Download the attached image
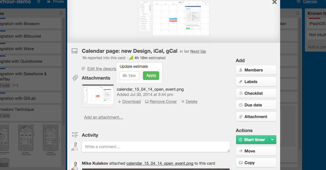The image size is (326, 170). tap(131, 102)
